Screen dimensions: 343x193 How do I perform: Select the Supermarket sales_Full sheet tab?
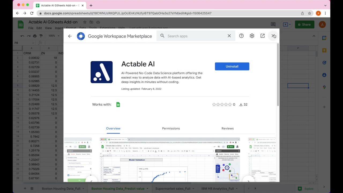(x=173, y=188)
